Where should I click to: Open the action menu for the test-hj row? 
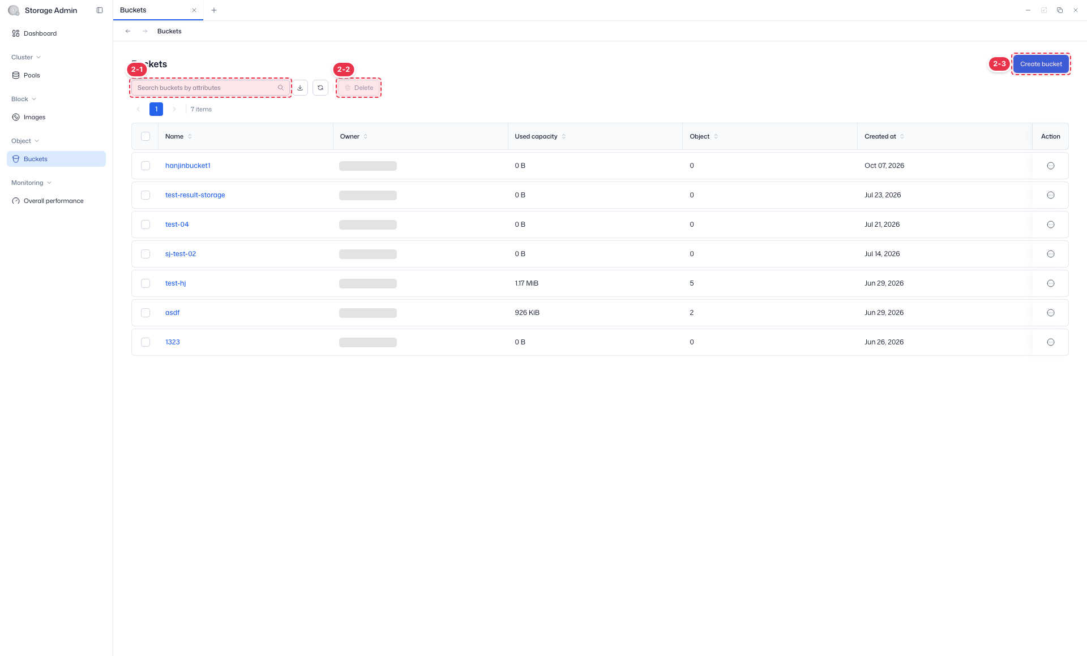pyautogui.click(x=1051, y=283)
